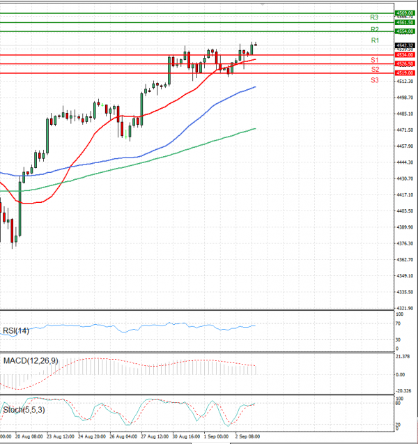Screen dimensions: 418x444
Task: Click the end of the green moving average
Action: pos(255,129)
